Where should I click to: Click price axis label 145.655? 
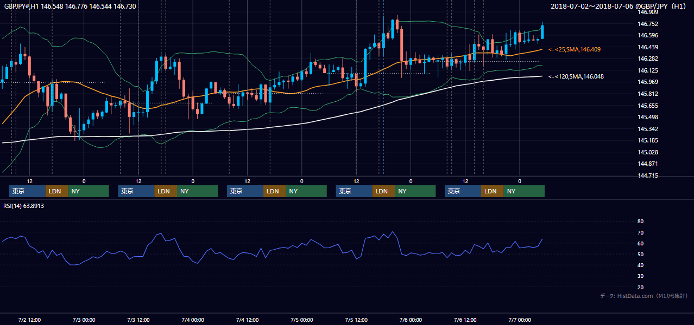click(648, 106)
